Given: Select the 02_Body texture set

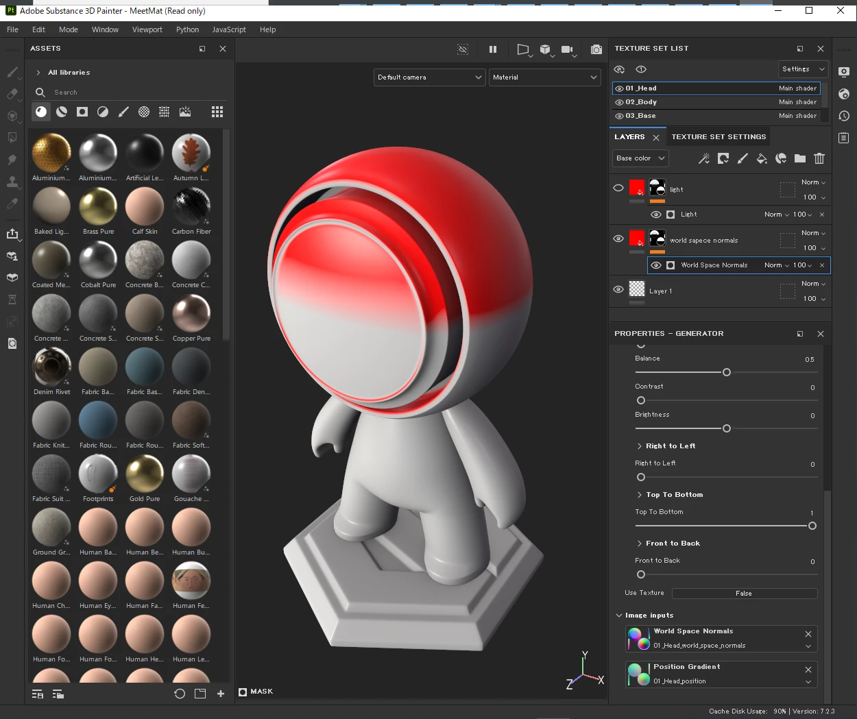Looking at the screenshot, I should tap(716, 102).
